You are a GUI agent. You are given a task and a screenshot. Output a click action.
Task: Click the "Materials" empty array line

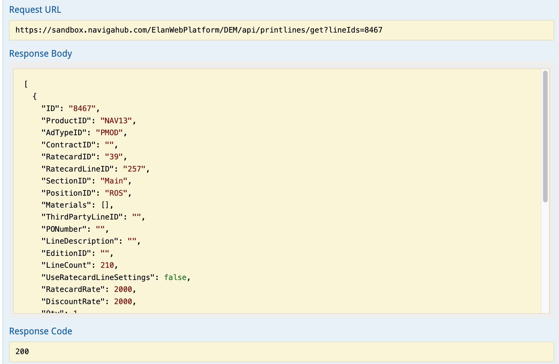(x=77, y=205)
